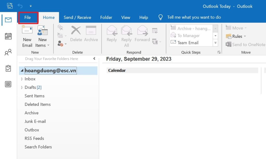266x159 pixels.
Task: Open the Junk E-mail folder
Action: tap(35, 121)
